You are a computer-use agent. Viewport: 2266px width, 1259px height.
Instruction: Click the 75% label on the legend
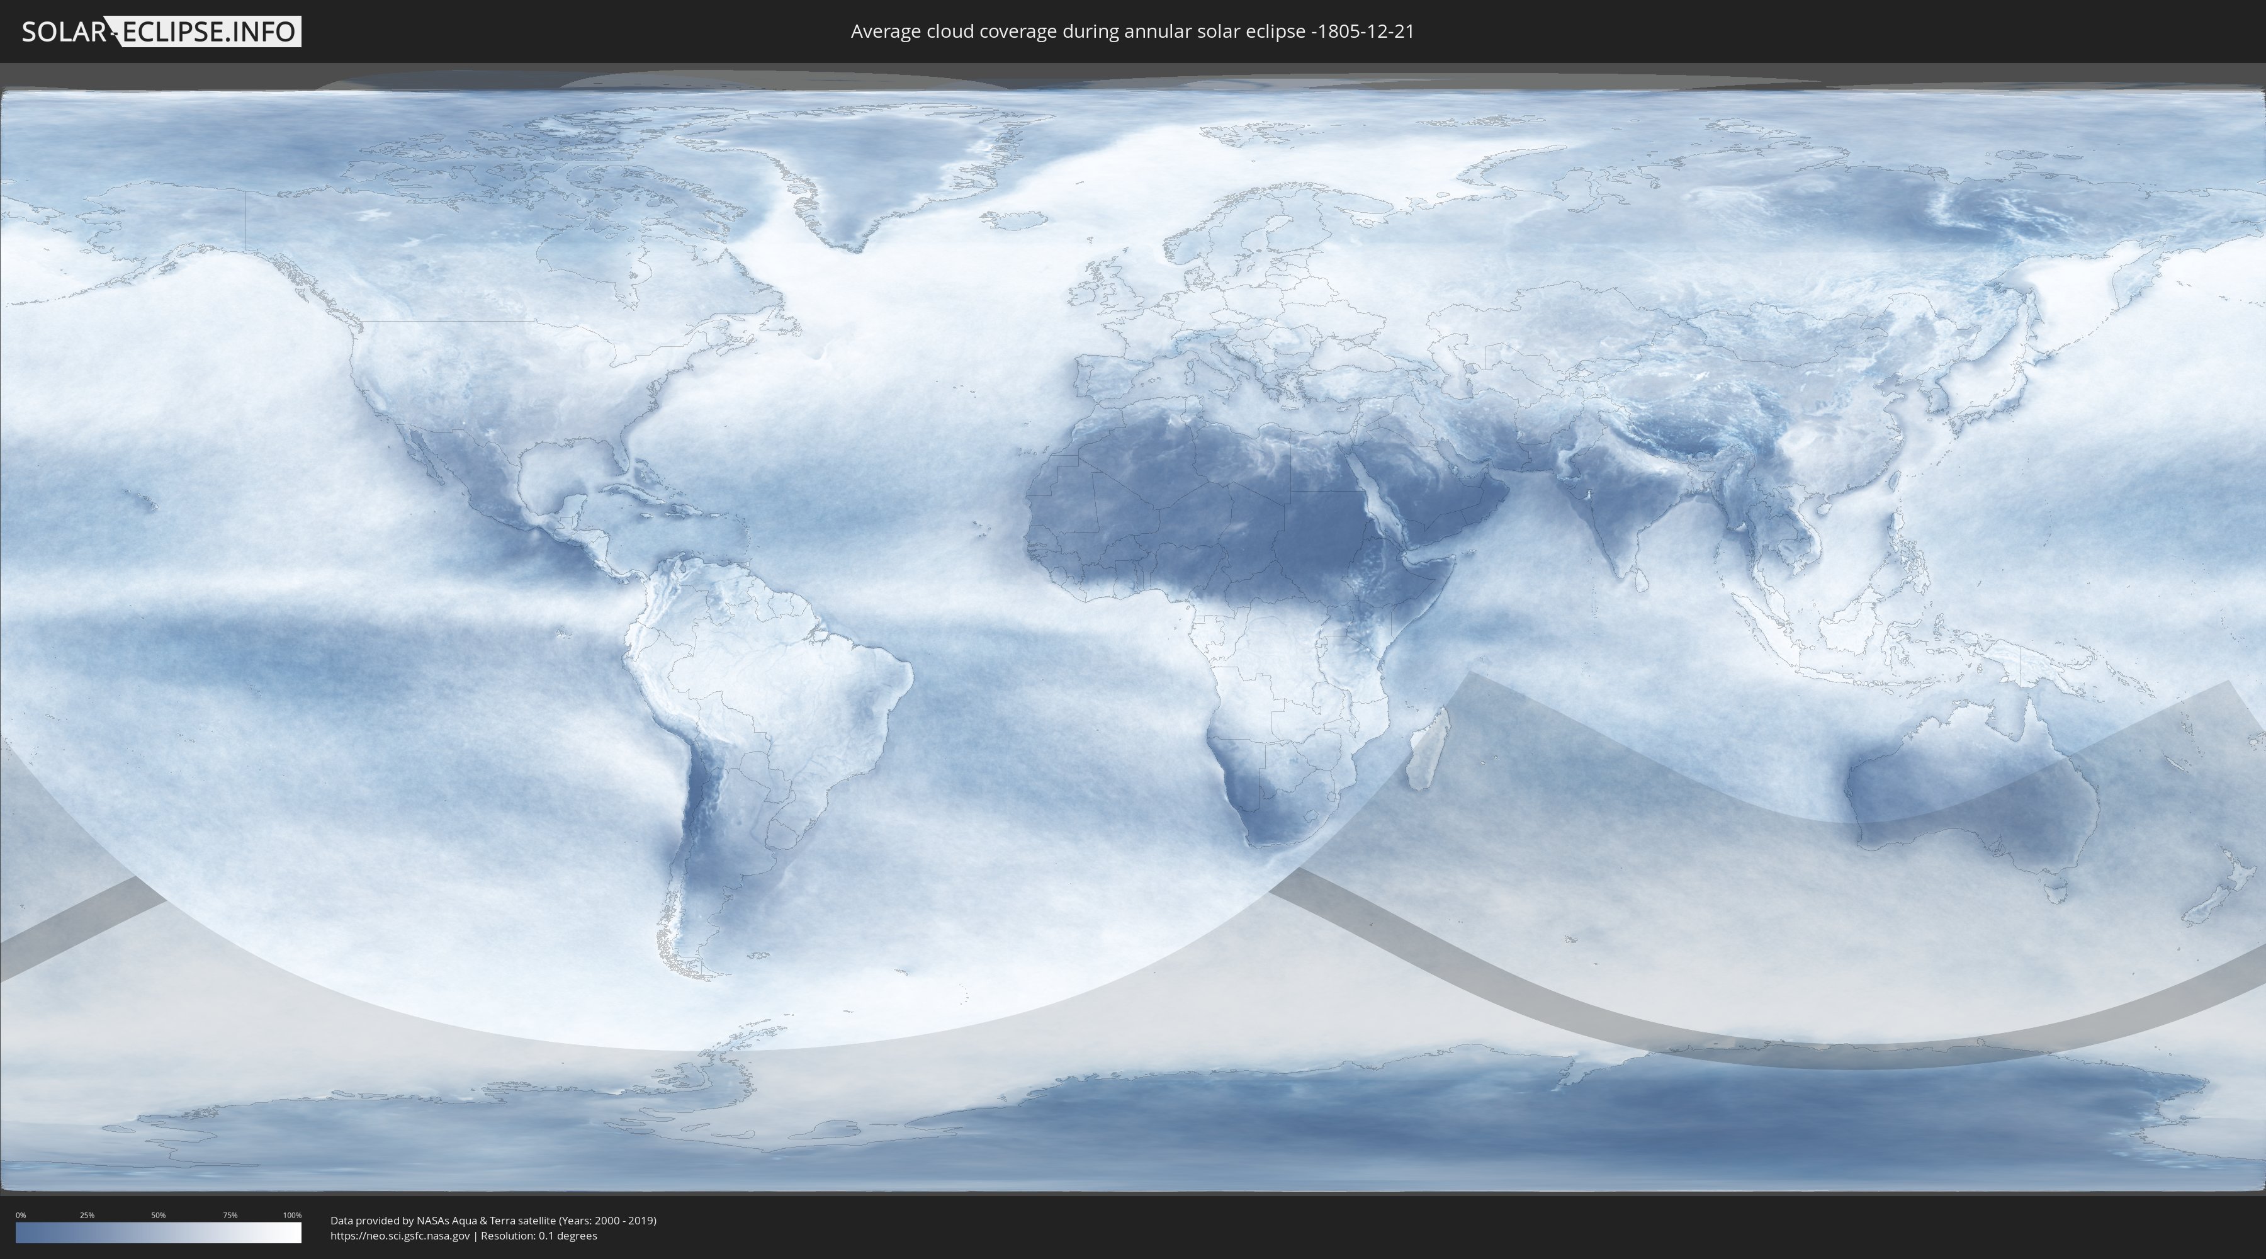[x=230, y=1215]
